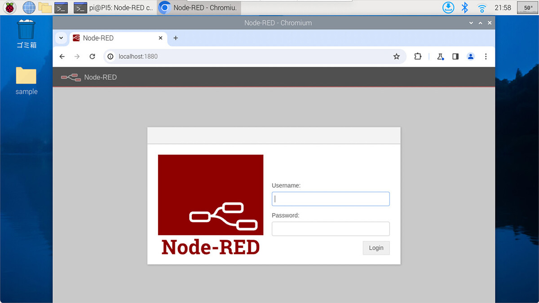Toggle the browser side panel

click(455, 57)
